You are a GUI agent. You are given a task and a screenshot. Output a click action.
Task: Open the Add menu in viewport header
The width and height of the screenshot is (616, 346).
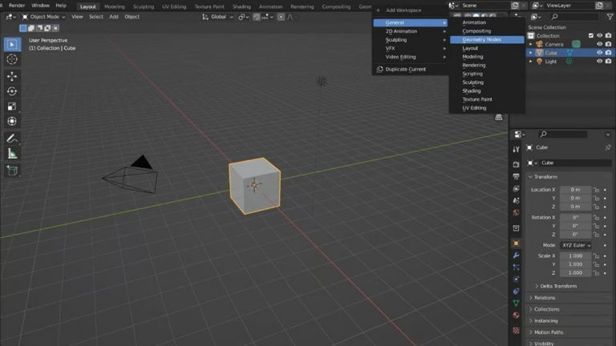tap(114, 17)
